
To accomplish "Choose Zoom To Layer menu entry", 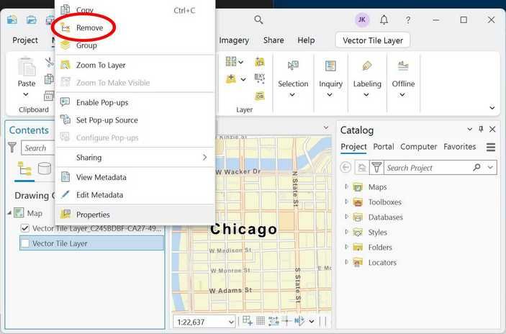I will (x=135, y=66).
